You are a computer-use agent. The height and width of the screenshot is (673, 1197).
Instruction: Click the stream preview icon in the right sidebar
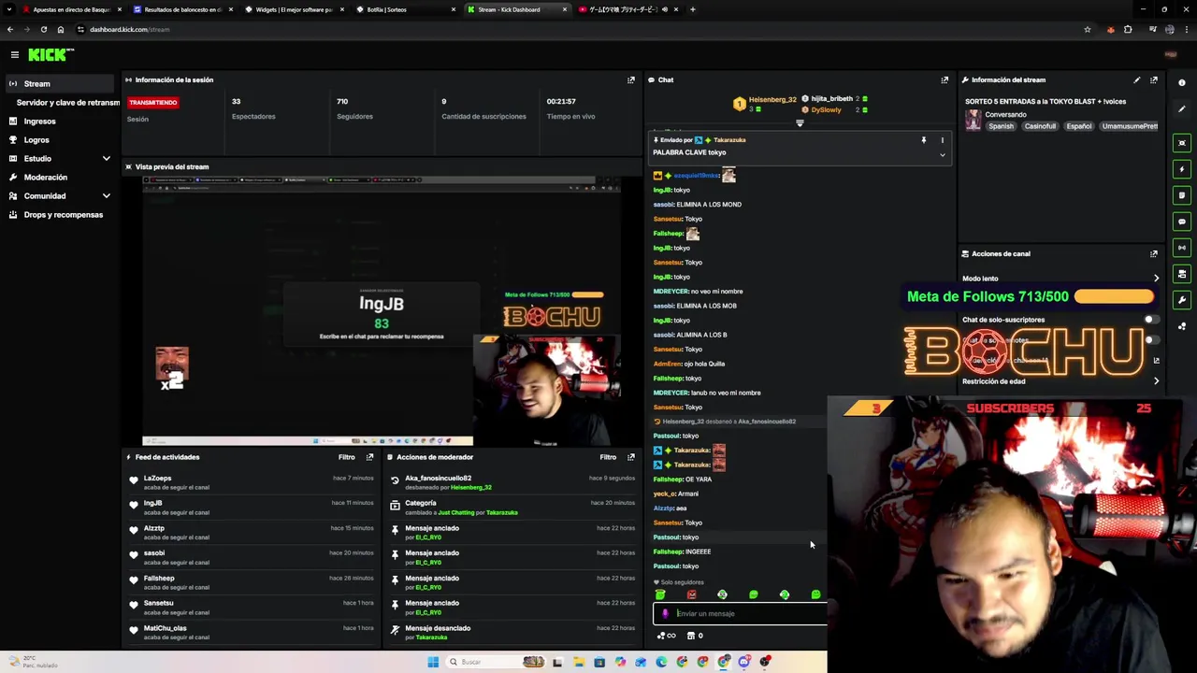point(1182,143)
